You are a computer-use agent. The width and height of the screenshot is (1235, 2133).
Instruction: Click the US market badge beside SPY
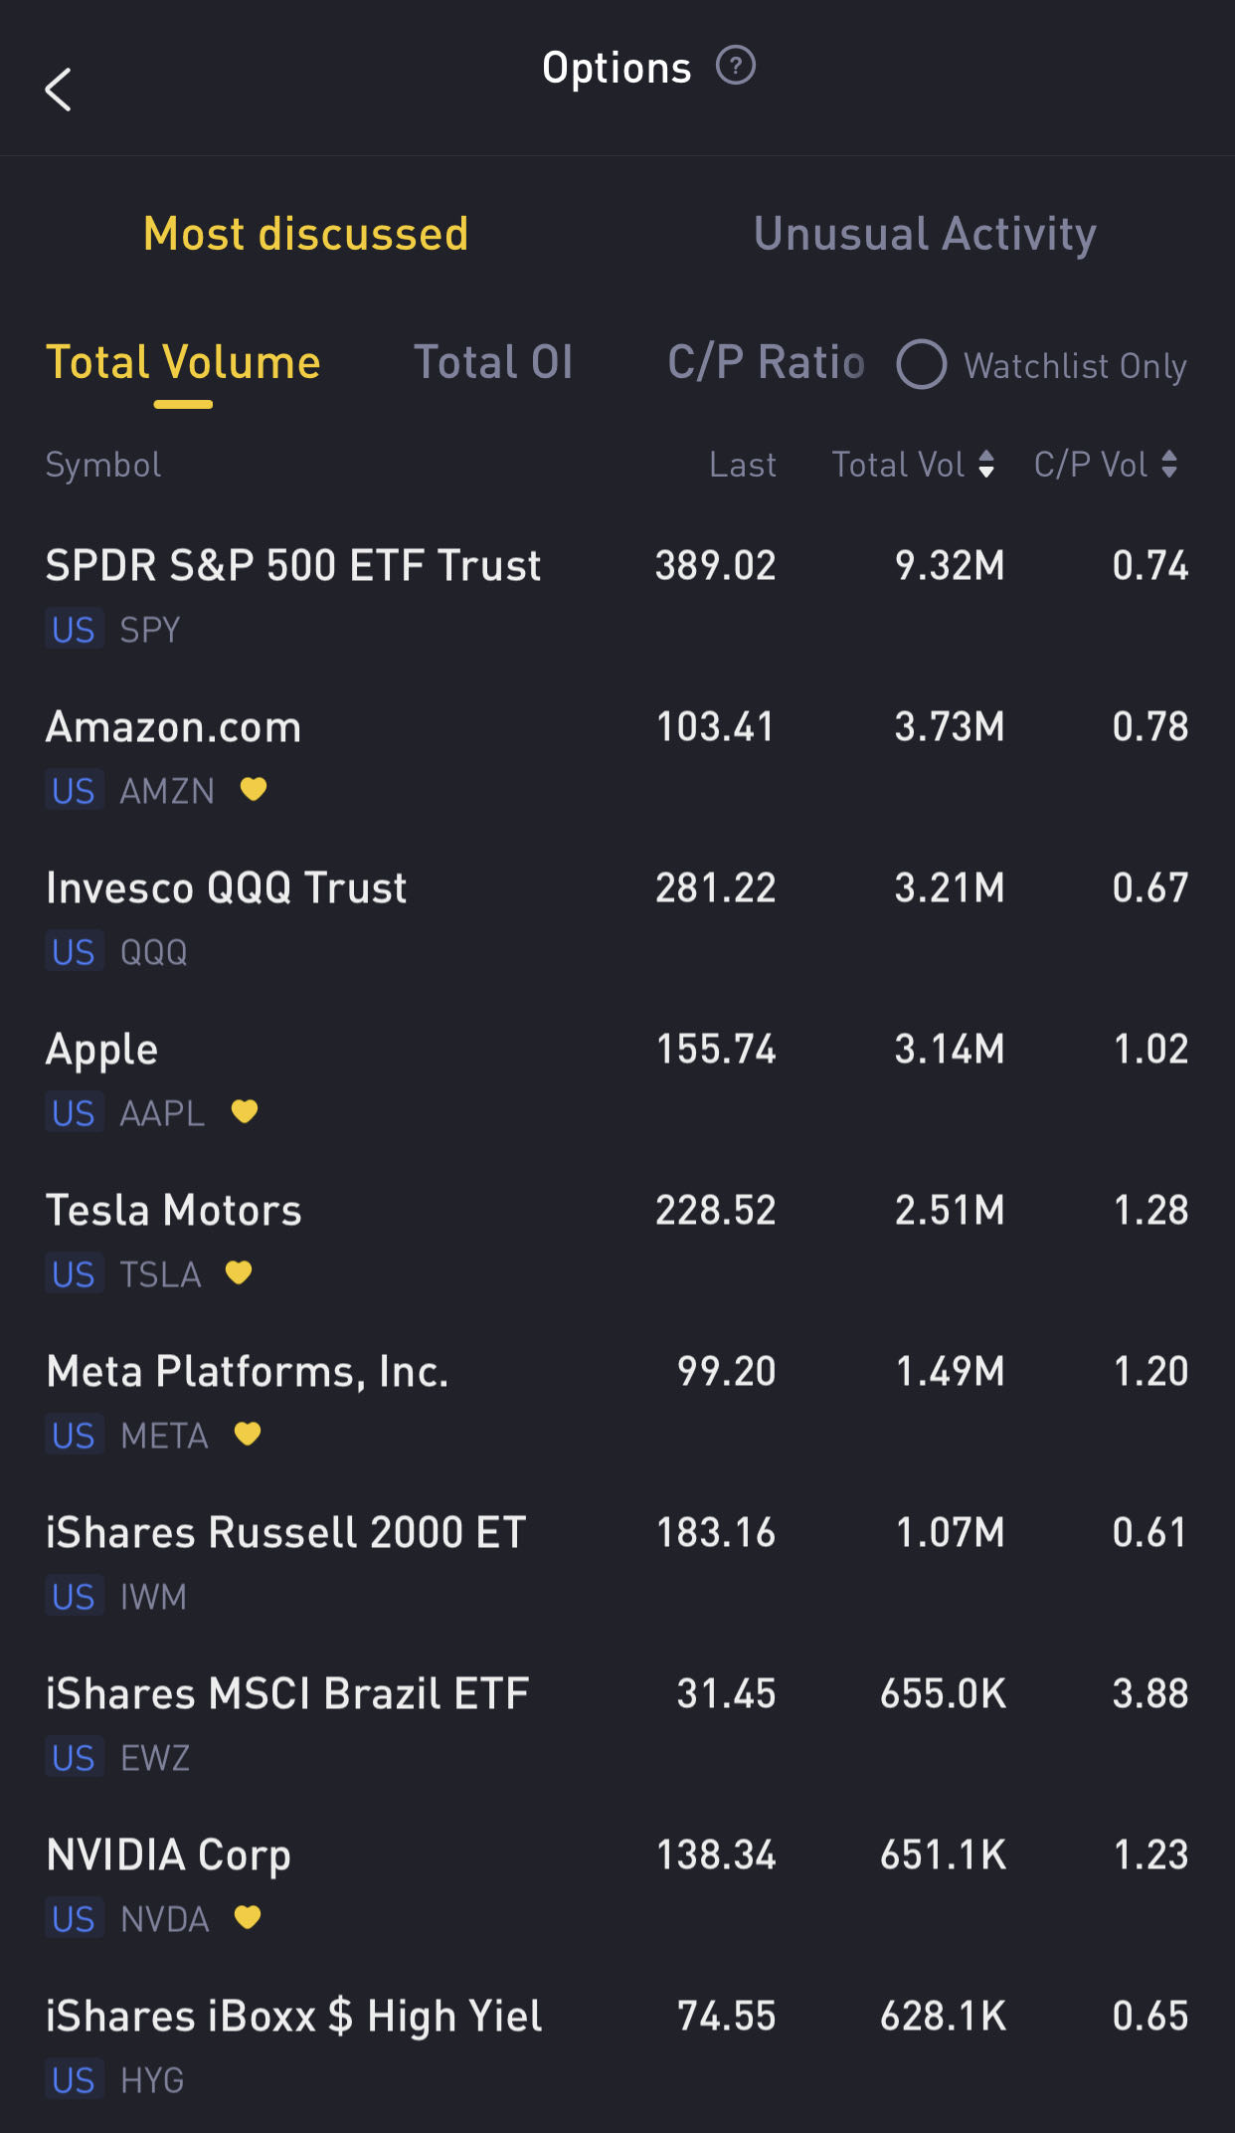coord(74,630)
